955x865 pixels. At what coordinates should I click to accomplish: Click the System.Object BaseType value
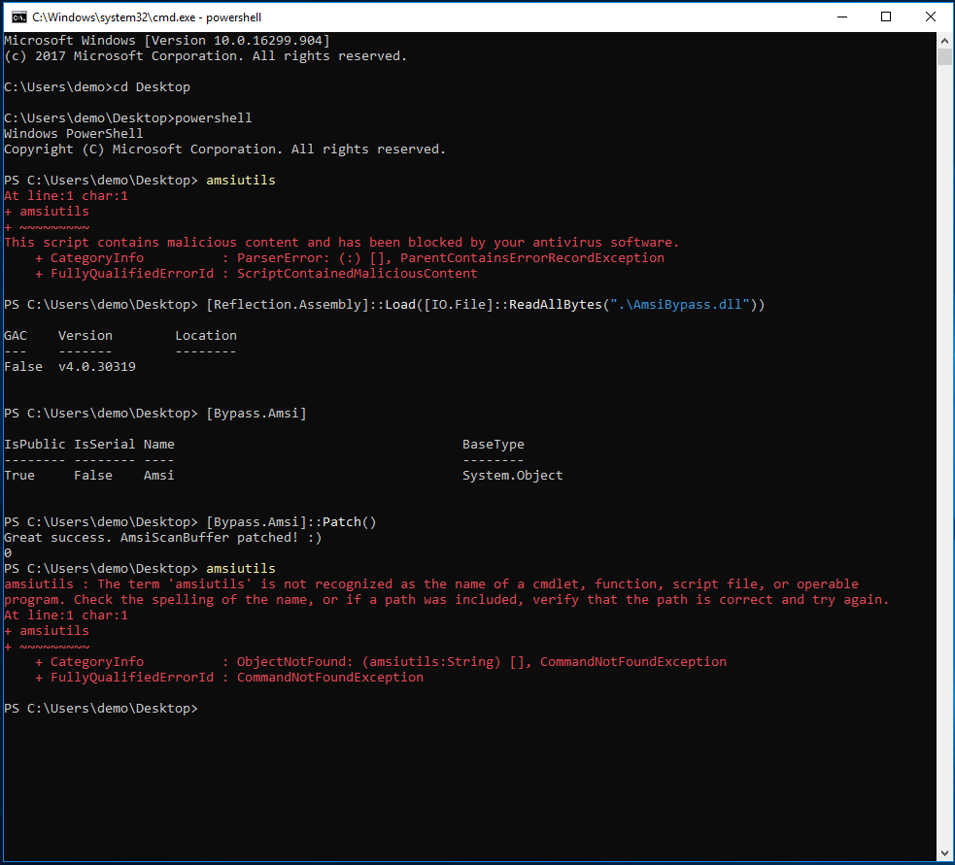coord(512,475)
